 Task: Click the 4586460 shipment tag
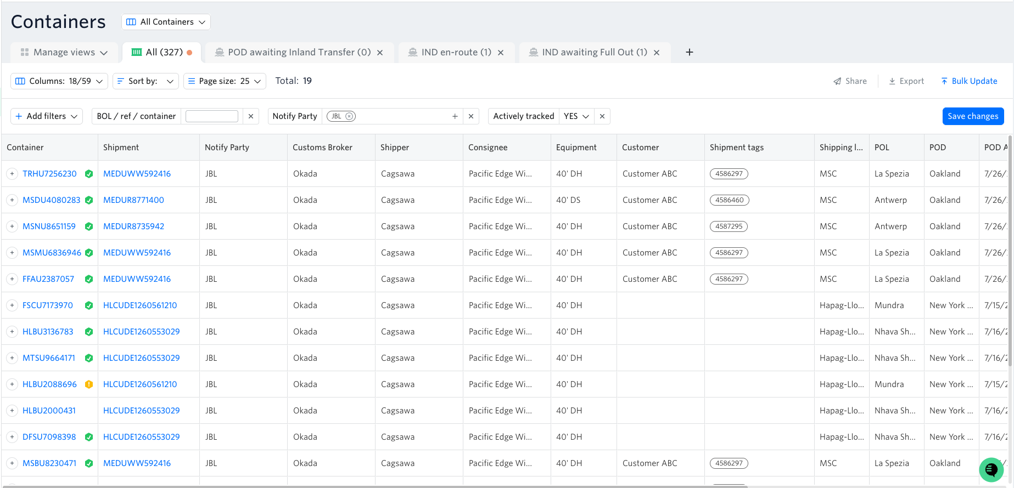coord(729,200)
